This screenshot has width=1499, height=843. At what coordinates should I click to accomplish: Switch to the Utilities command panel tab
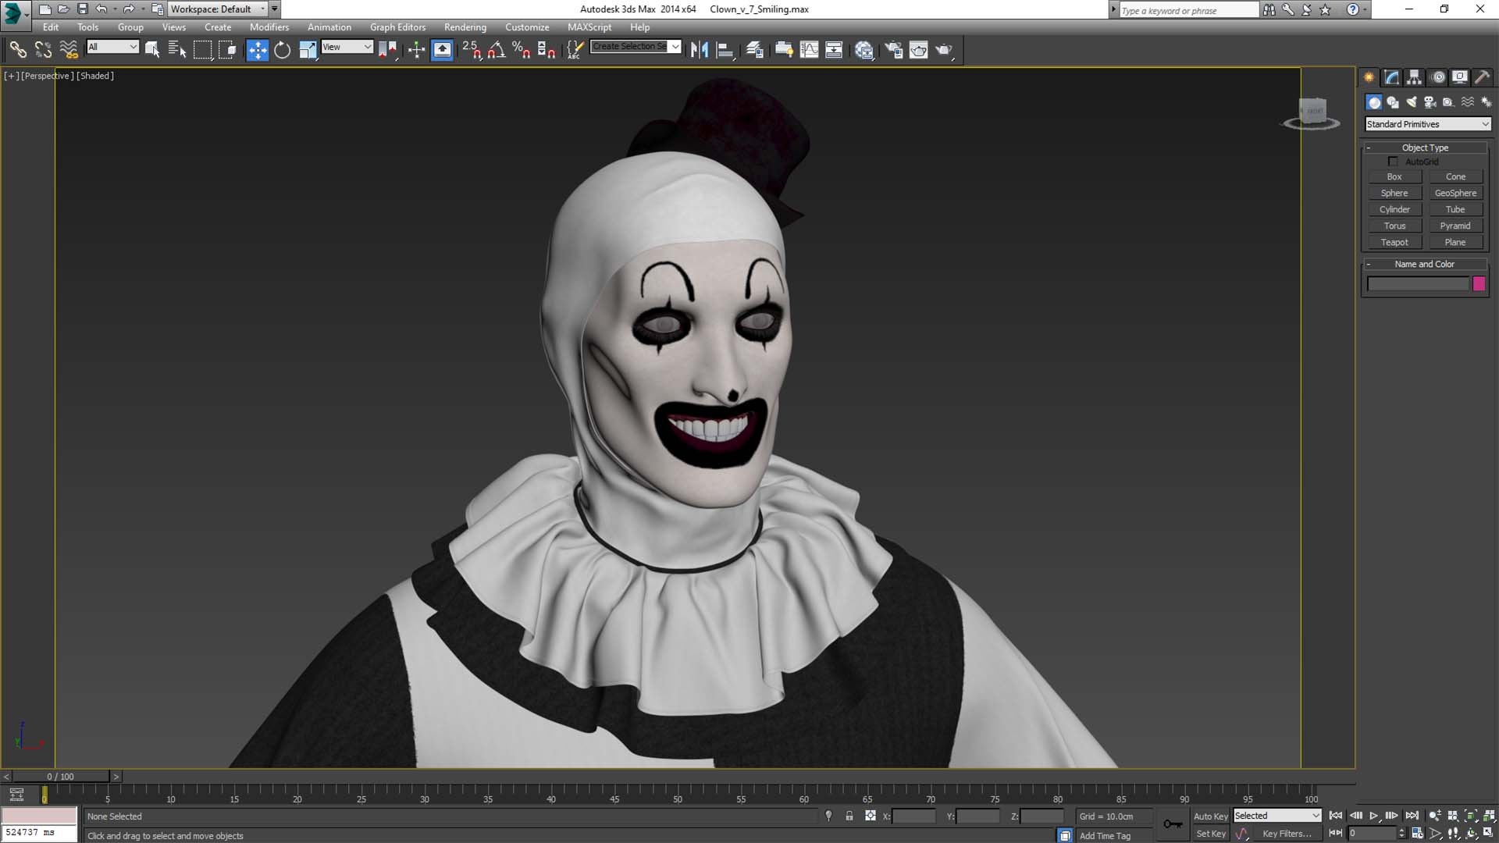(1482, 77)
